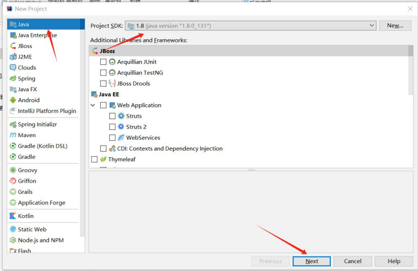Select the partially visible Flash entry

(43, 251)
